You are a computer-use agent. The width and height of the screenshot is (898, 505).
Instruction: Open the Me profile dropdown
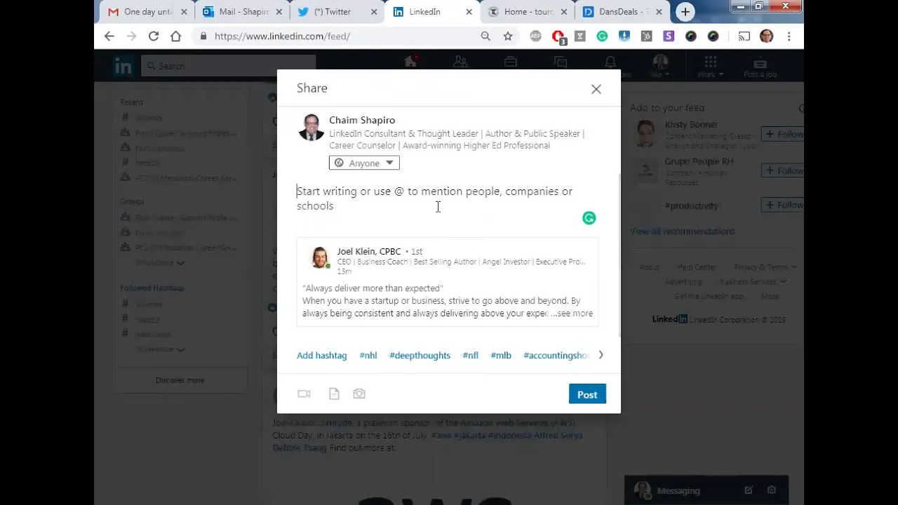tap(660, 66)
